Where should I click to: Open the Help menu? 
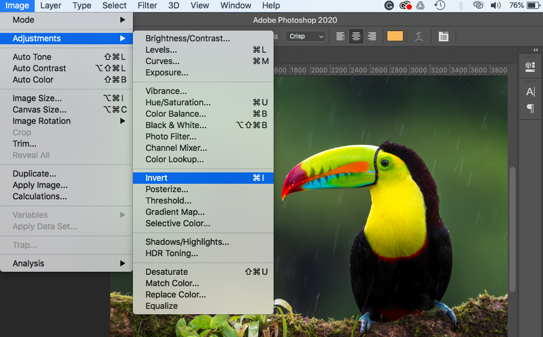(x=271, y=5)
